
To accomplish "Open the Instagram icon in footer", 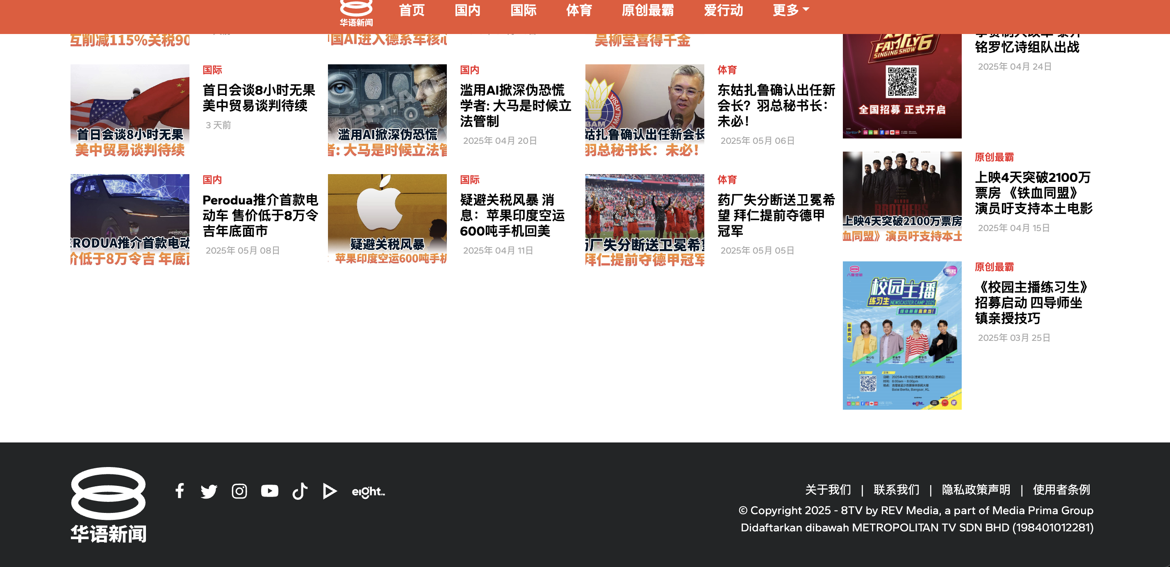I will pyautogui.click(x=239, y=491).
